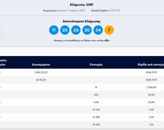Click '2,00' in the 14.388 row
The width and height of the screenshot is (164, 130).
[x=151, y=117]
